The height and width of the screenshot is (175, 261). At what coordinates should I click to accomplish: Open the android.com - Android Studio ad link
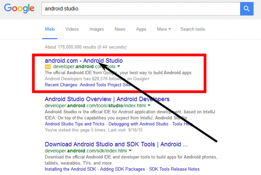tap(84, 60)
